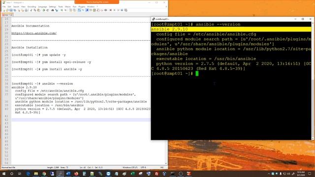Click the terminal scrollbar up arrow
315x177 pixels.
pos(313,23)
